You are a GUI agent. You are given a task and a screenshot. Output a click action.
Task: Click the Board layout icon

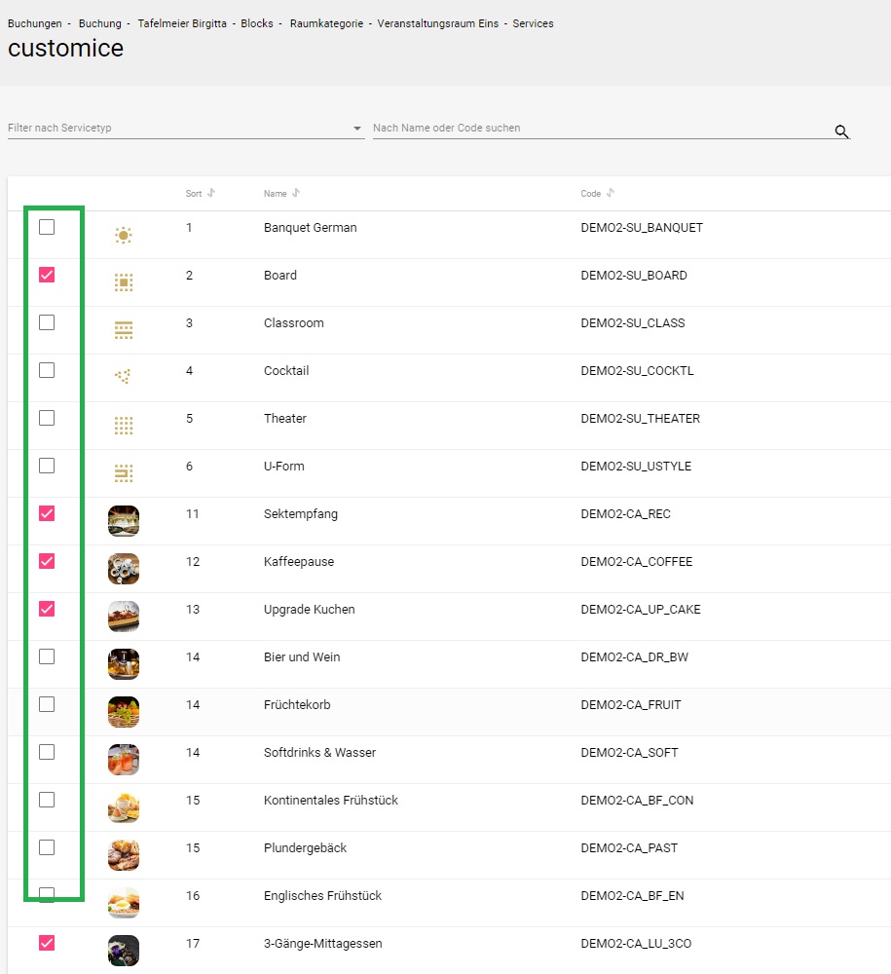(x=124, y=282)
